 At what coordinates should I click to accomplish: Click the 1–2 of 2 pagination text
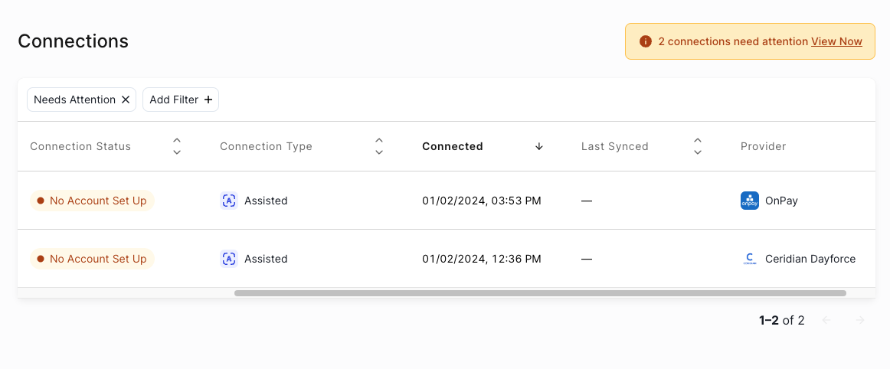[x=781, y=320]
